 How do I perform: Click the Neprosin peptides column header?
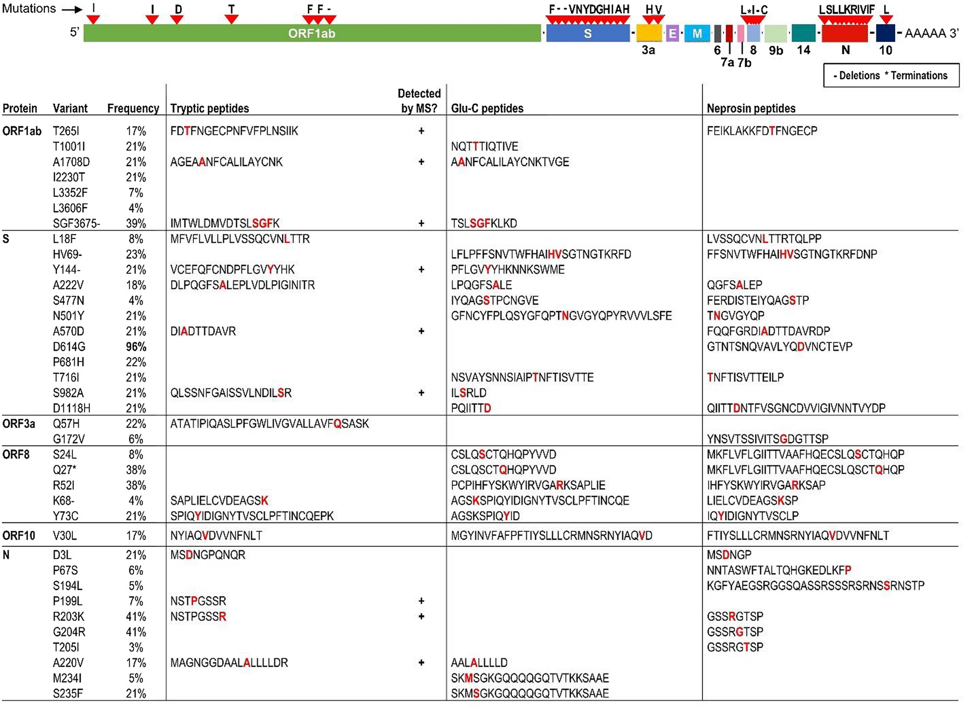coord(751,109)
